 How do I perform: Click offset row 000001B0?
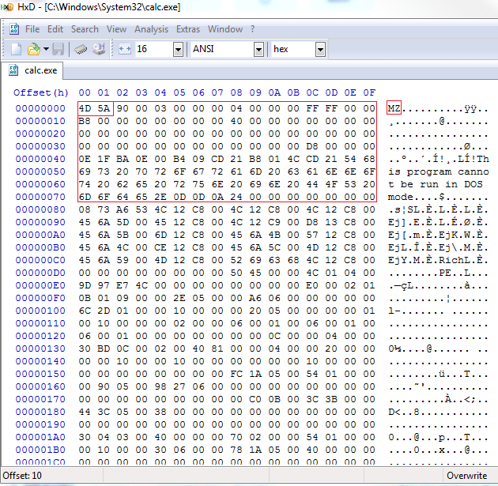[x=40, y=450]
